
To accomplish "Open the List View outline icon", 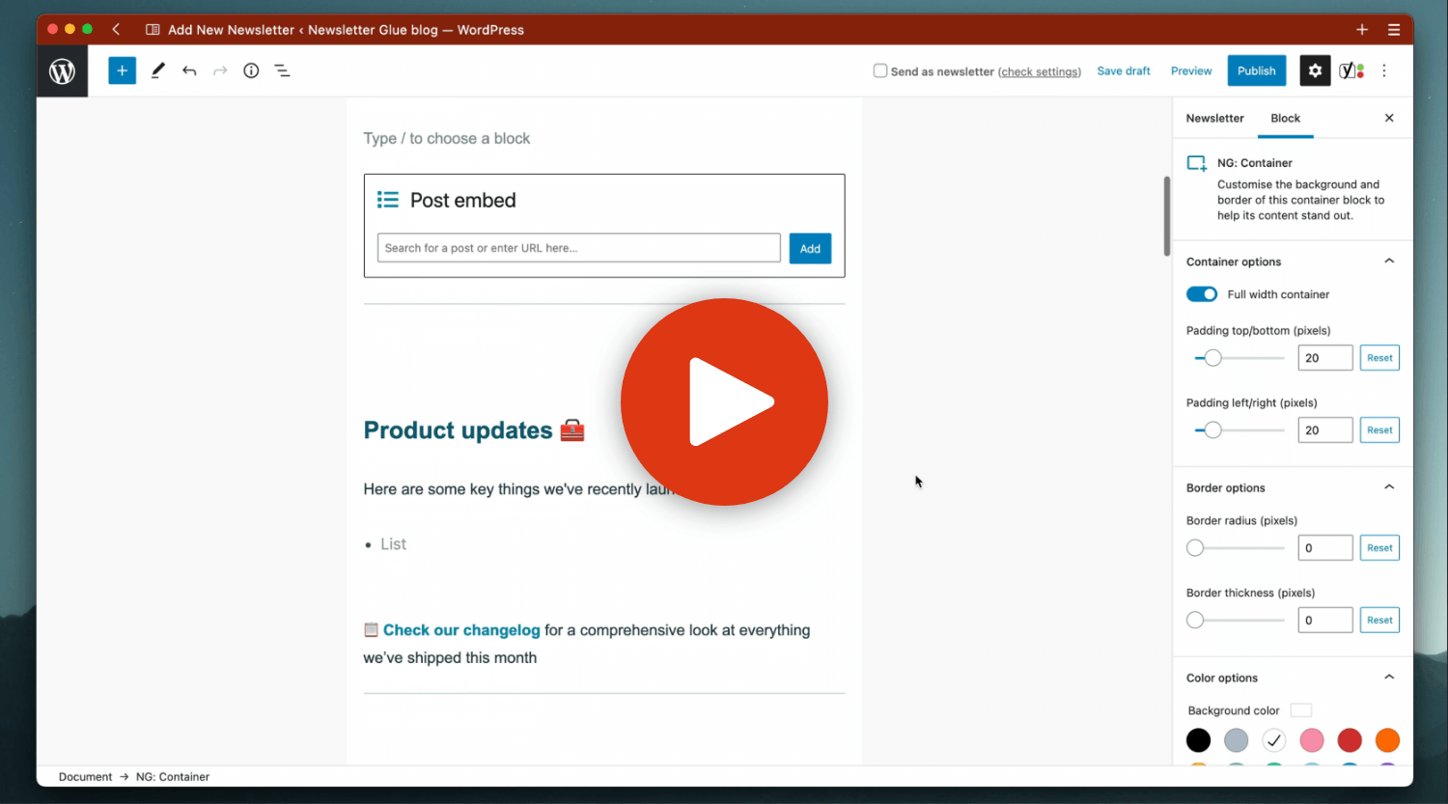I will point(282,70).
